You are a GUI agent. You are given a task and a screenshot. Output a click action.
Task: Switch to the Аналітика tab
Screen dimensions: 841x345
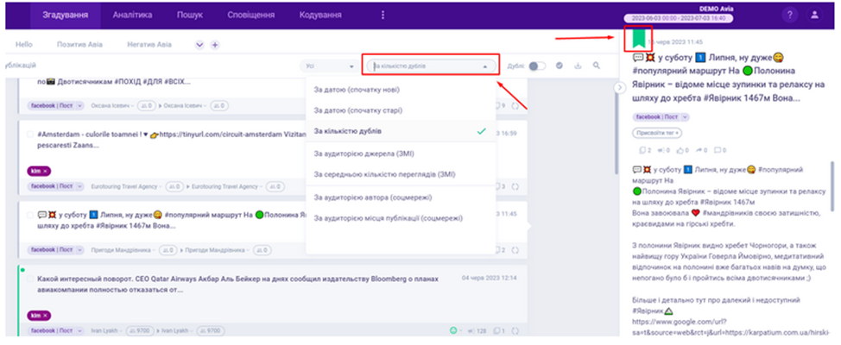tap(133, 16)
